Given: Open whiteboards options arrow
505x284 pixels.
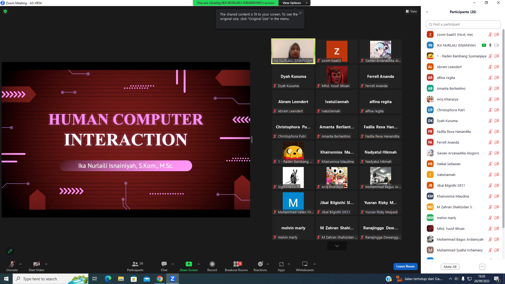Looking at the screenshot, I should pyautogui.click(x=315, y=264).
